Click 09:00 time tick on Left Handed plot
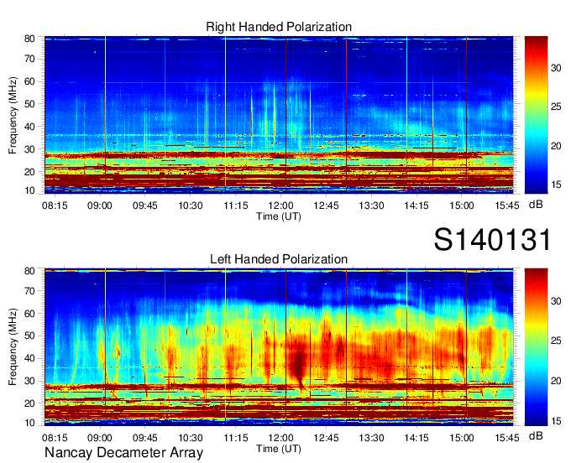 pos(100,438)
